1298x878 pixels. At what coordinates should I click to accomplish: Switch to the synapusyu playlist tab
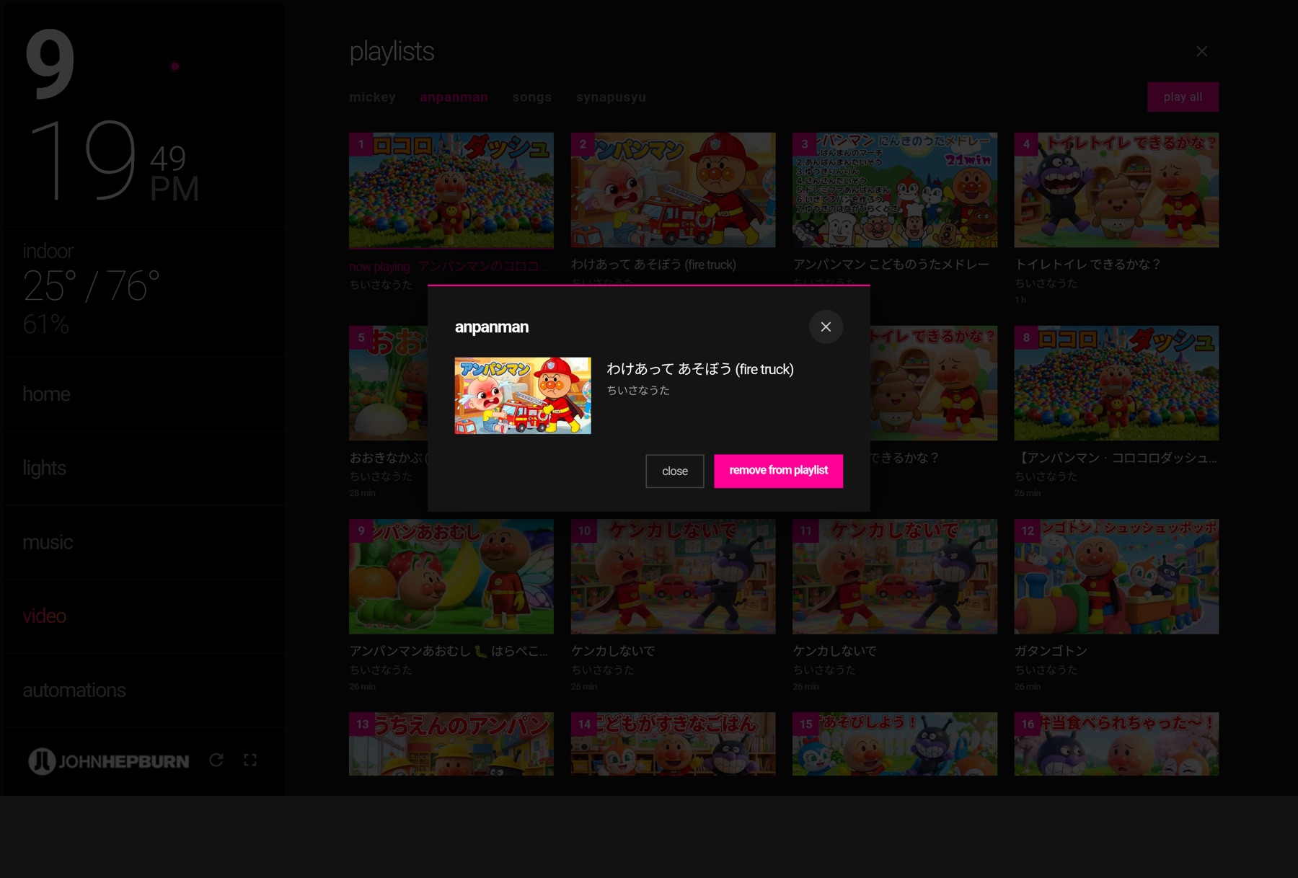click(x=611, y=97)
